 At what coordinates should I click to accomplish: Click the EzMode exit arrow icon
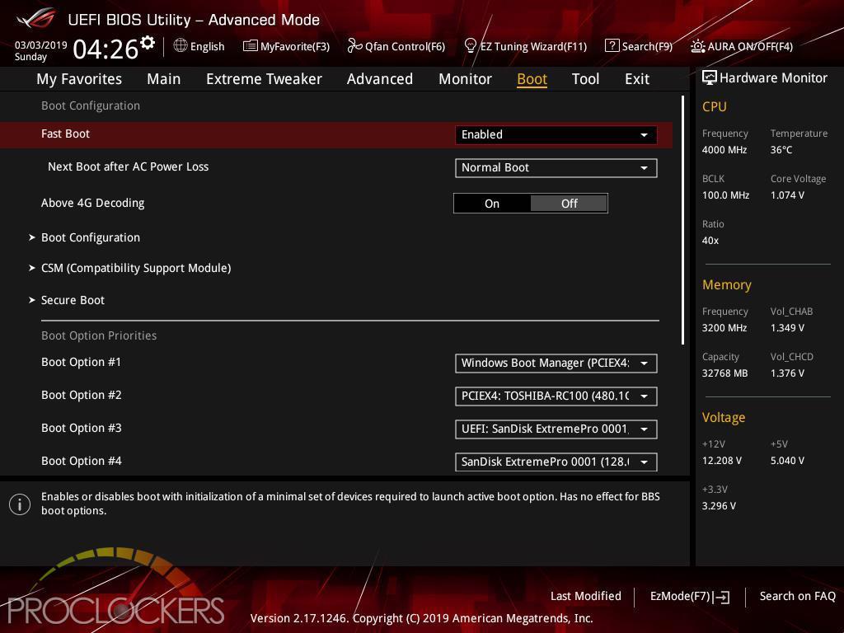tap(721, 597)
